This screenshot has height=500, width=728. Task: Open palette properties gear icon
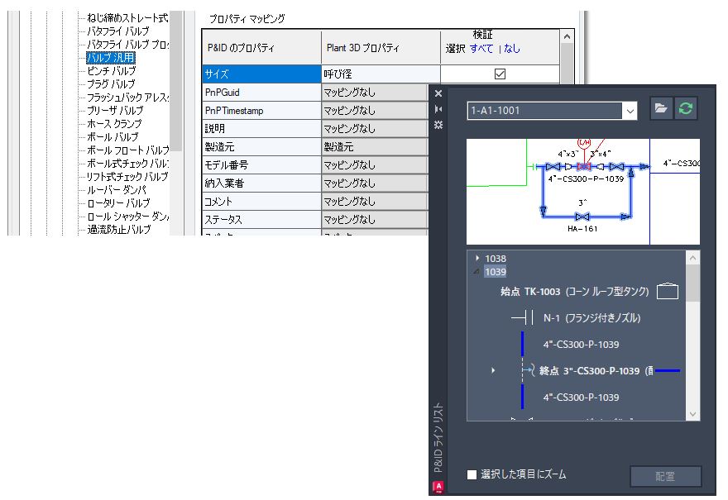pos(438,124)
